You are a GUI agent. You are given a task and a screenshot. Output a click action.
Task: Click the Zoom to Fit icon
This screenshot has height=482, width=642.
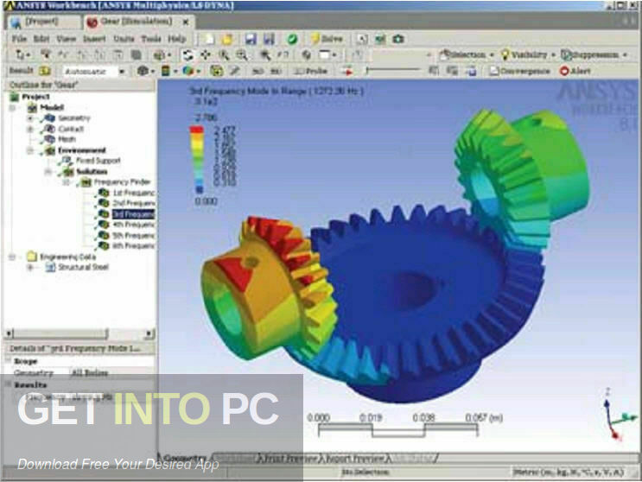click(x=265, y=54)
